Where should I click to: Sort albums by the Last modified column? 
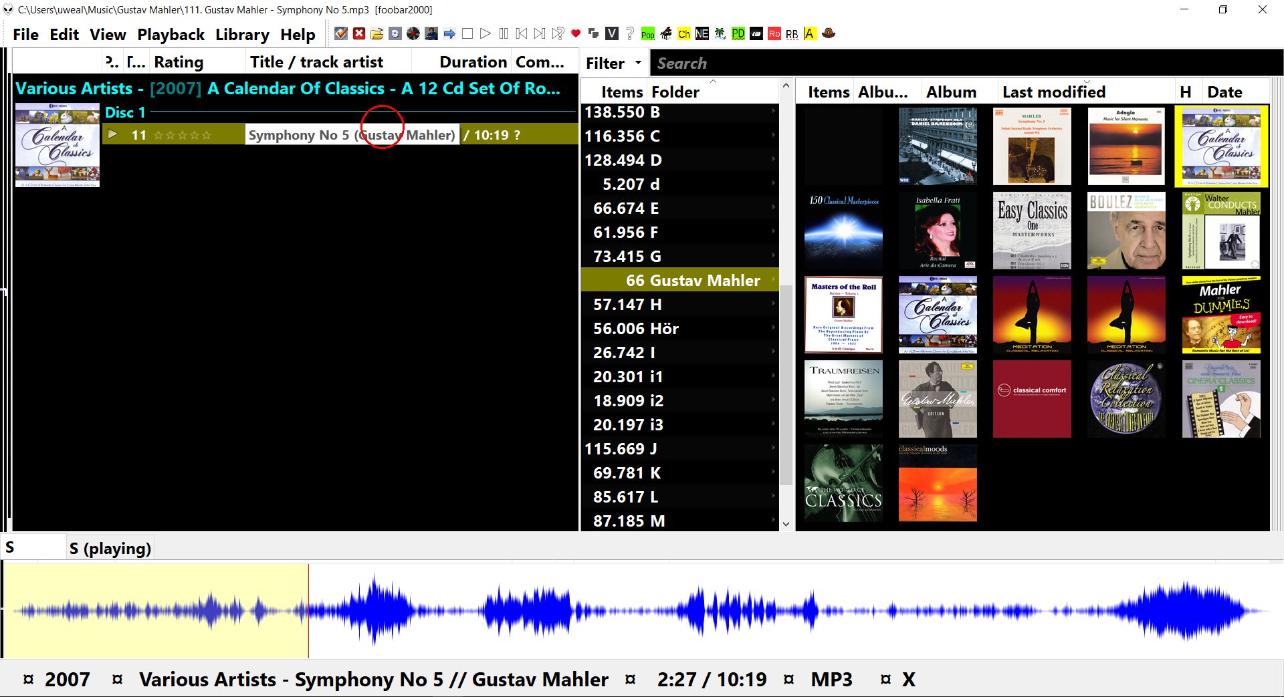[x=1085, y=92]
